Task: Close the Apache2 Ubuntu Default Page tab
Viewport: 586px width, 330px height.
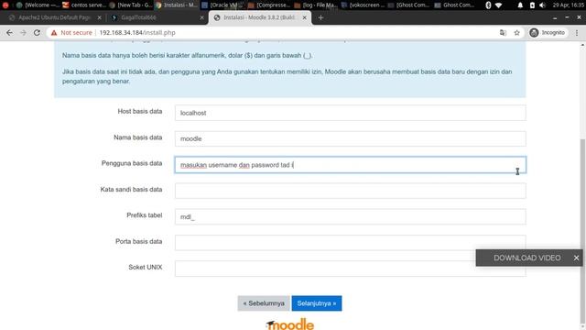Action: [x=100, y=17]
